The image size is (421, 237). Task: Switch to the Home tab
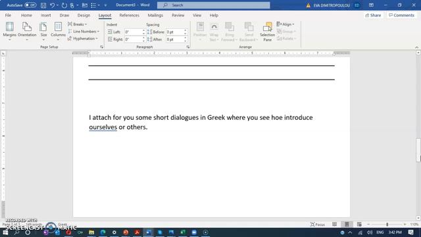pos(26,15)
